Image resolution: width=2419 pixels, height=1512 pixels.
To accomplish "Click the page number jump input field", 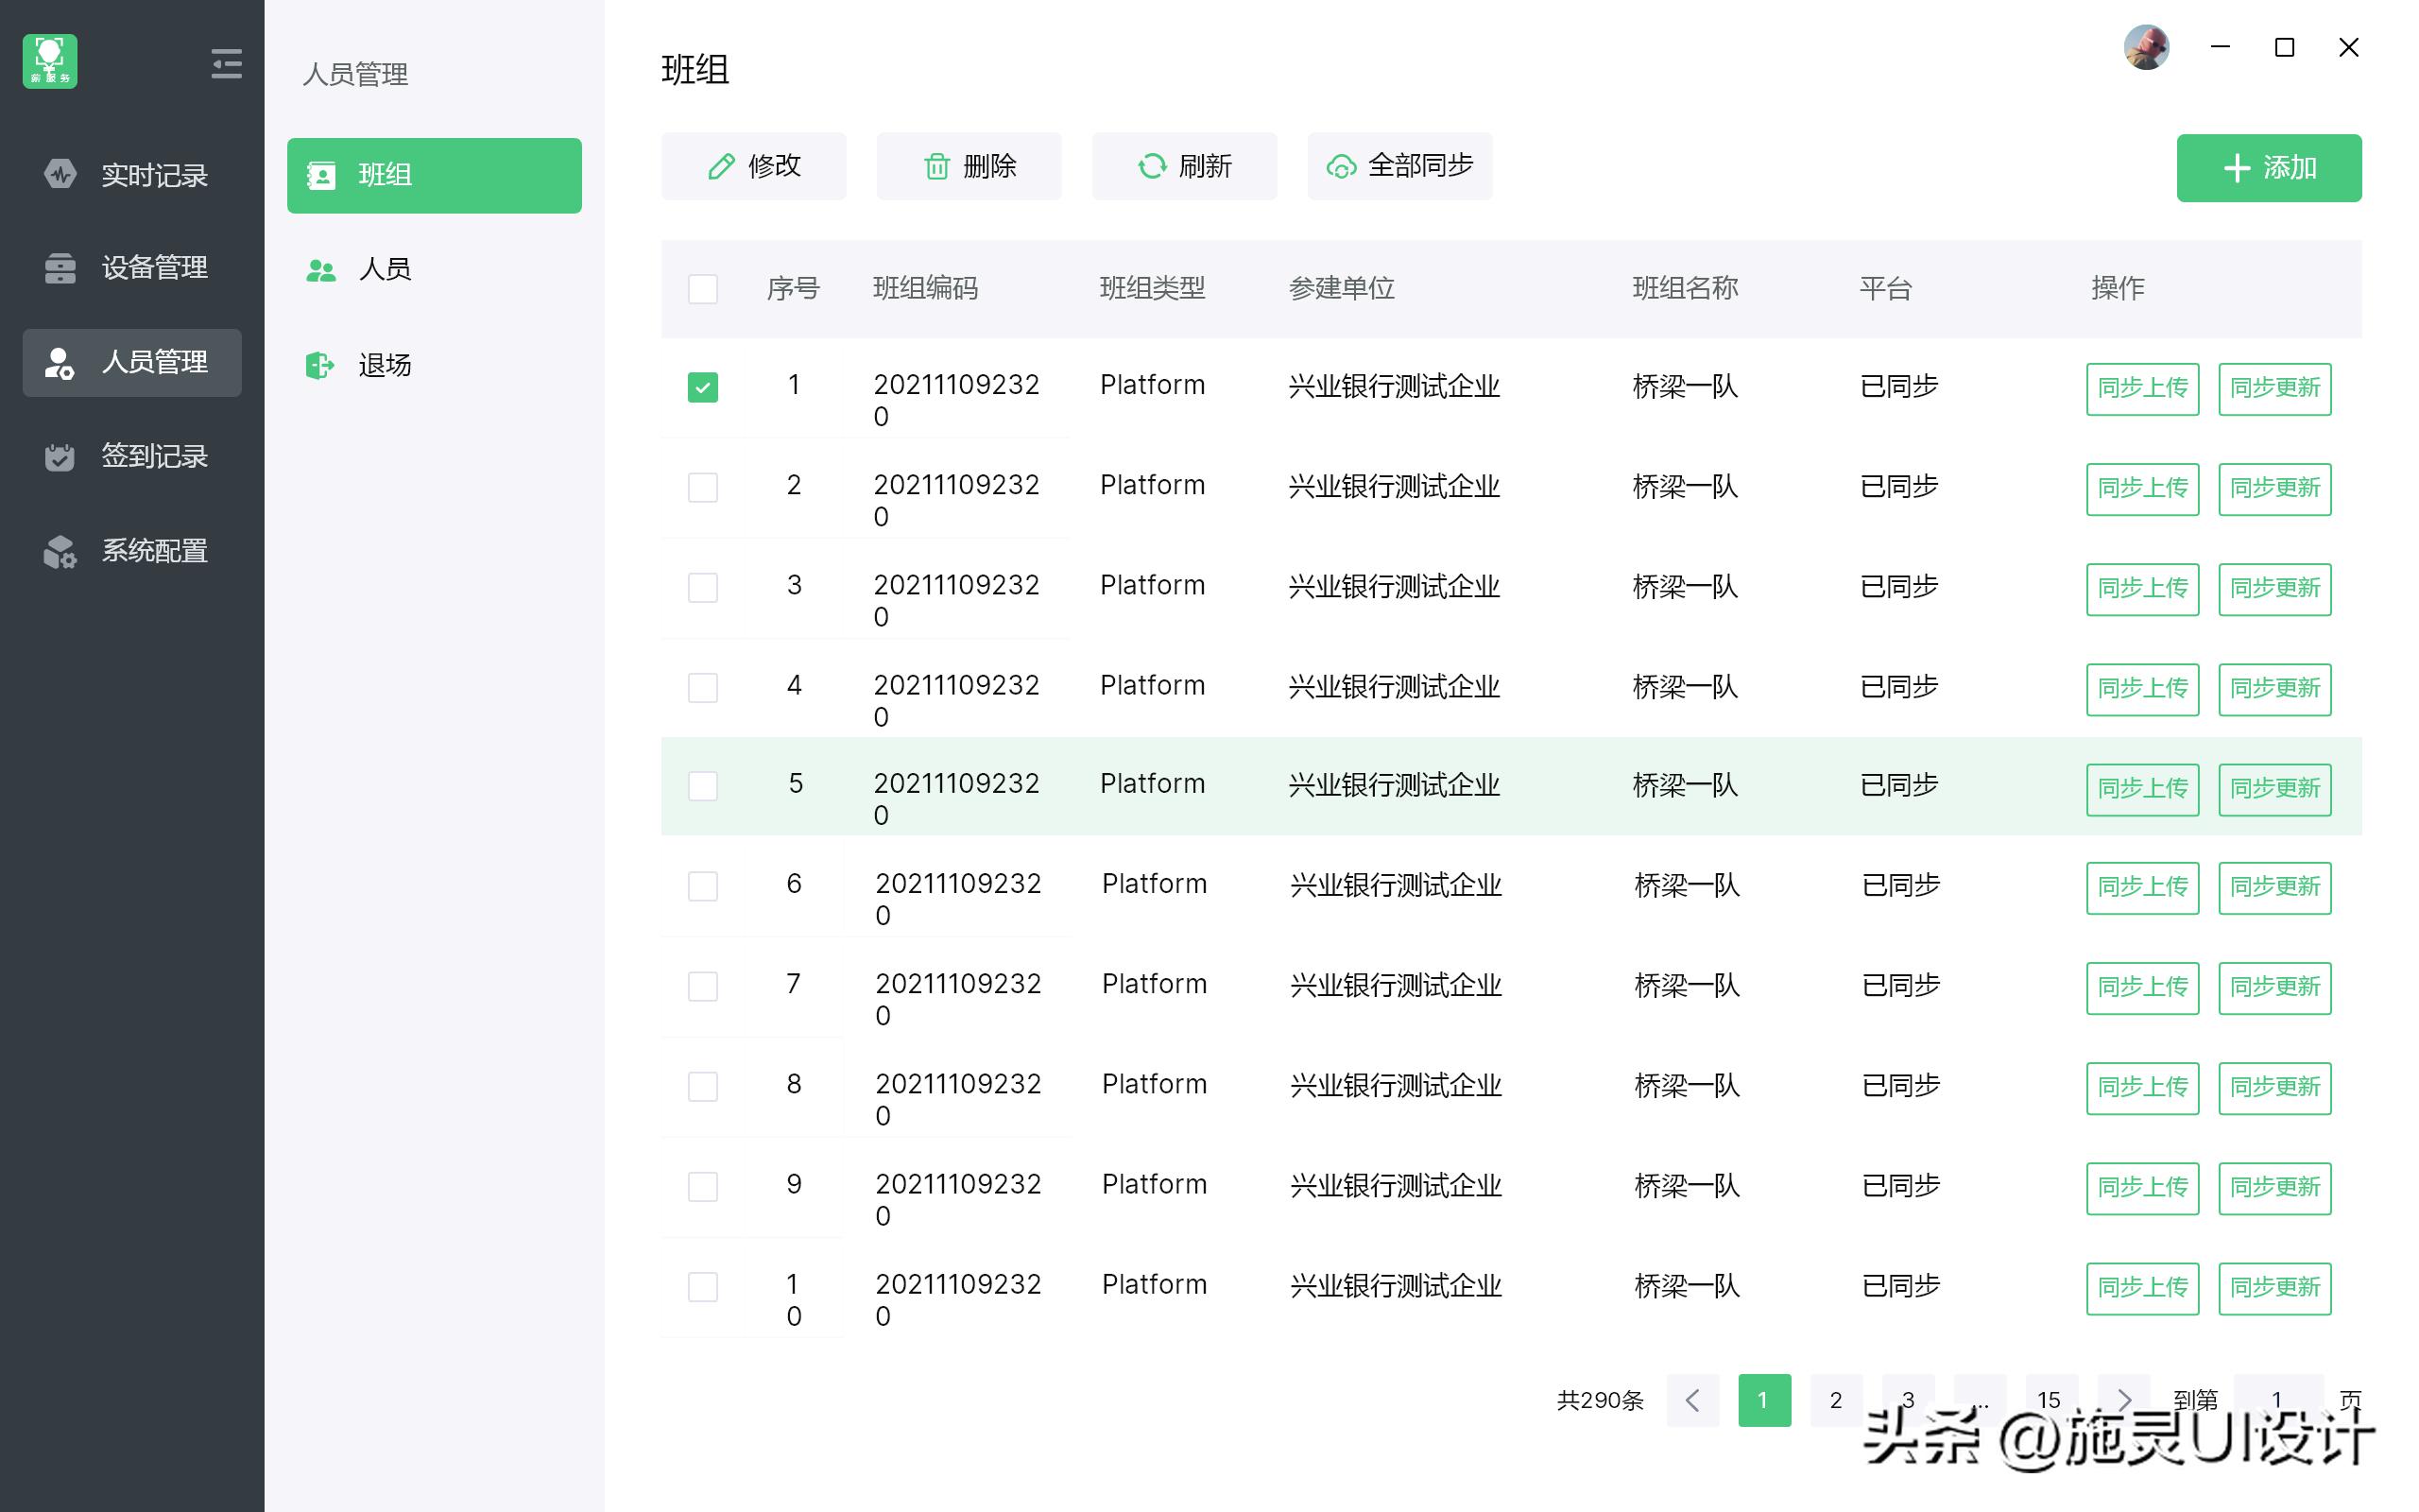I will (2277, 1400).
